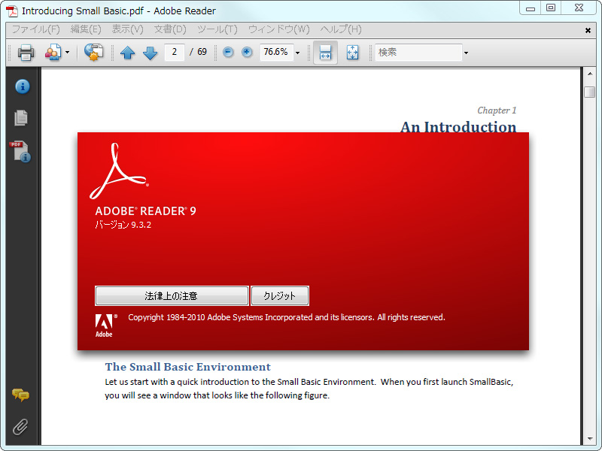Zoom in with the plus icon
This screenshot has width=602, height=451.
246,53
